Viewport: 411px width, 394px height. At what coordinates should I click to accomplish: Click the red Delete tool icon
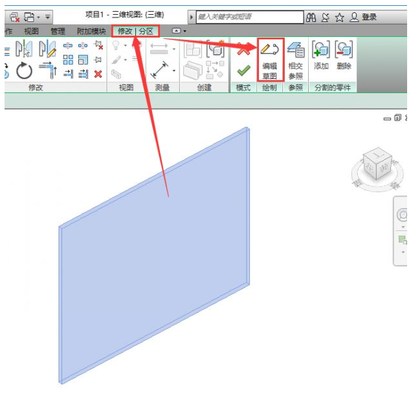[98, 74]
